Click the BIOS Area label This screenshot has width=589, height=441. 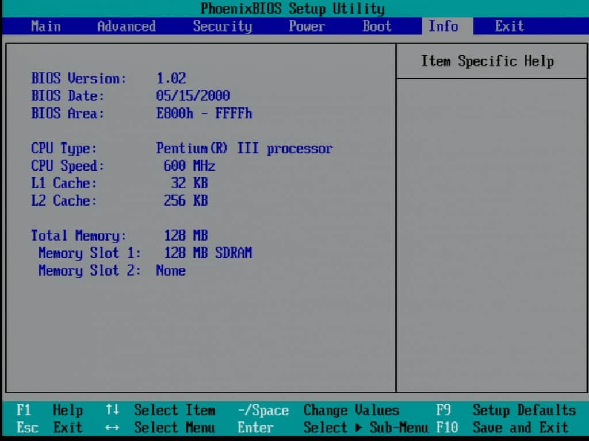[x=68, y=113]
